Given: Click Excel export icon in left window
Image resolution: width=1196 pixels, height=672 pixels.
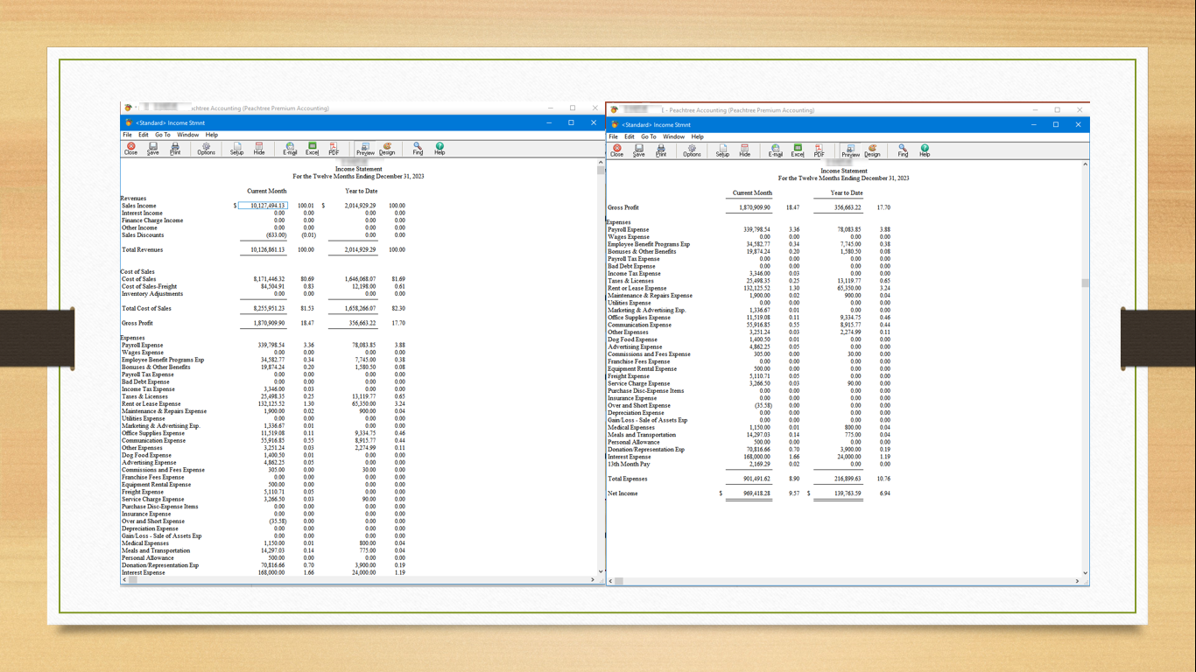Looking at the screenshot, I should (312, 148).
